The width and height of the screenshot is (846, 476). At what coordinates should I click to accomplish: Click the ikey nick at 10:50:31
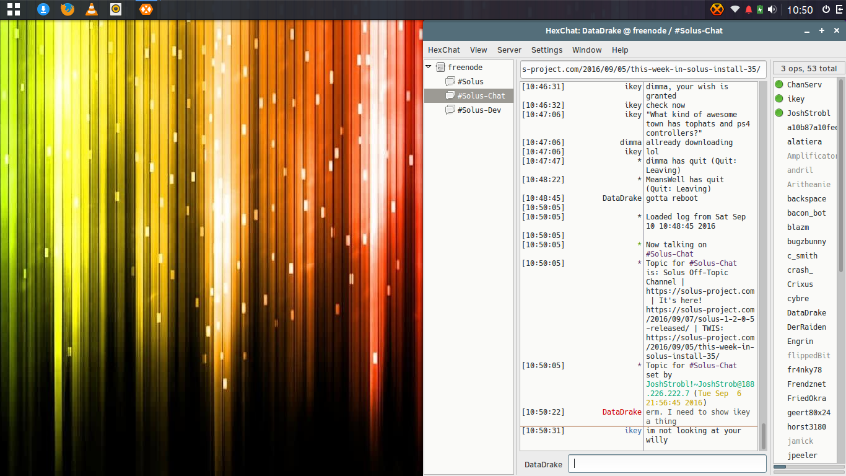pyautogui.click(x=633, y=430)
